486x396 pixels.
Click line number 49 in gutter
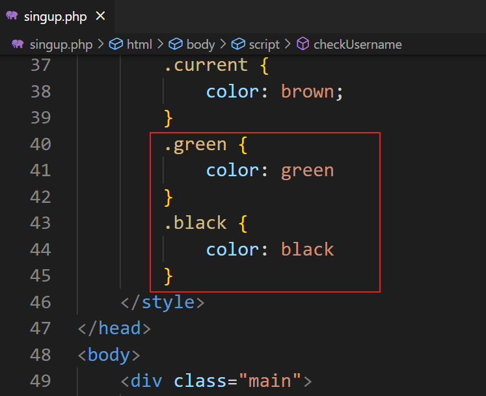(40, 381)
